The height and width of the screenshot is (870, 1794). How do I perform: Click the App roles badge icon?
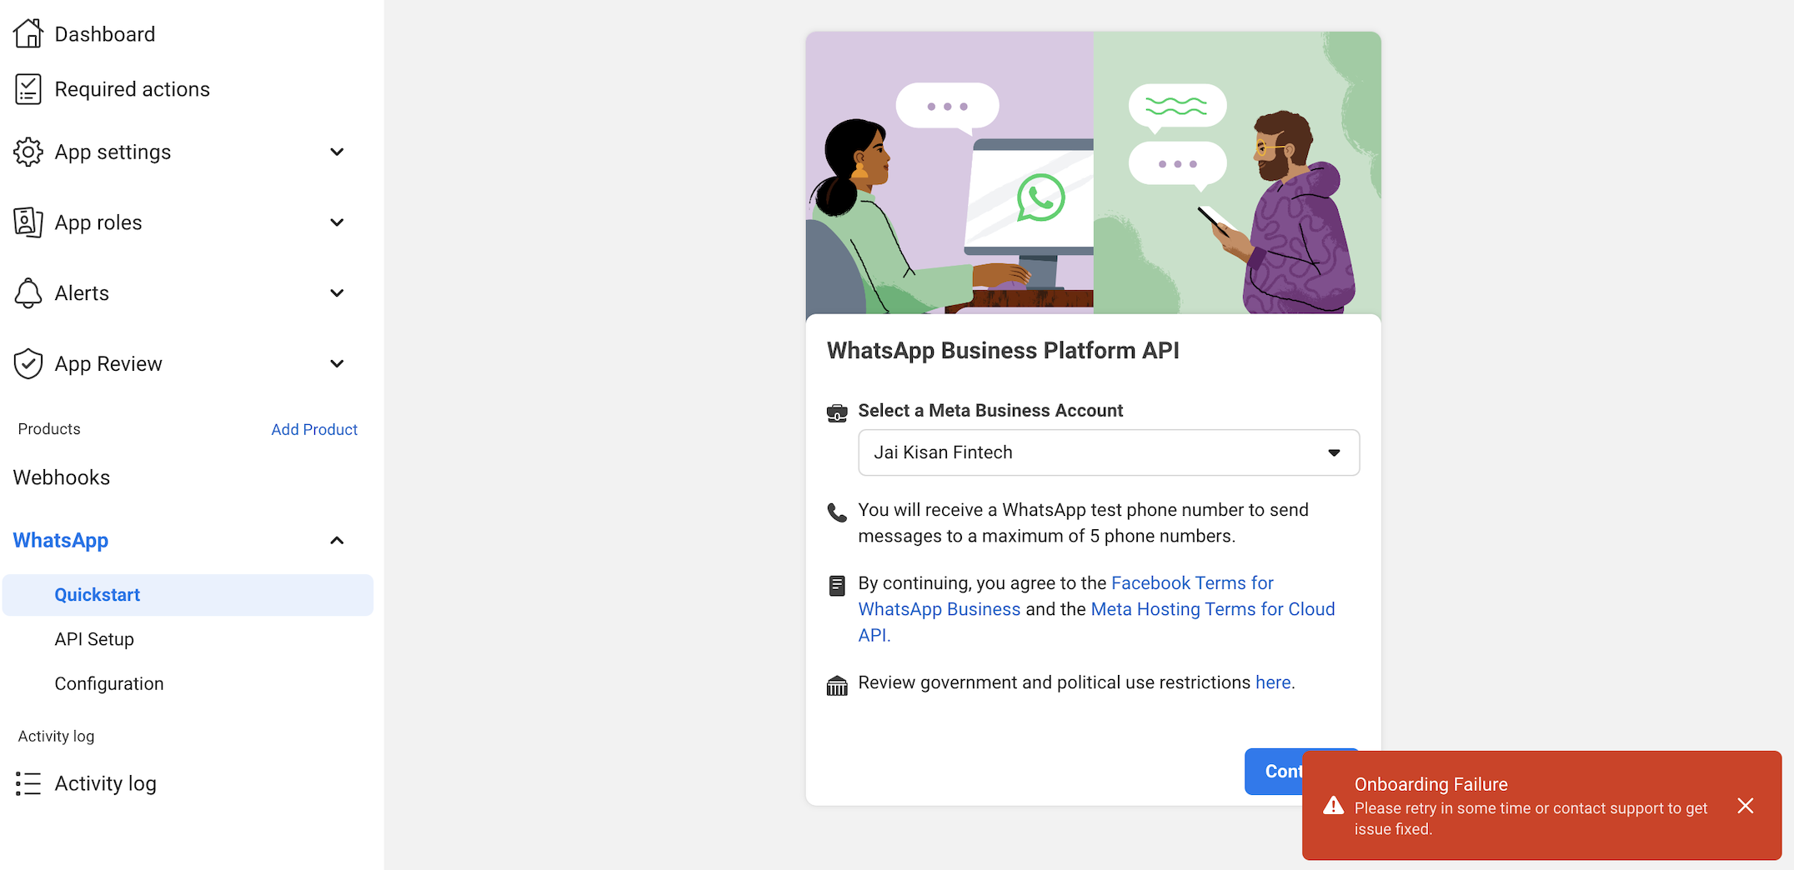pyautogui.click(x=28, y=222)
